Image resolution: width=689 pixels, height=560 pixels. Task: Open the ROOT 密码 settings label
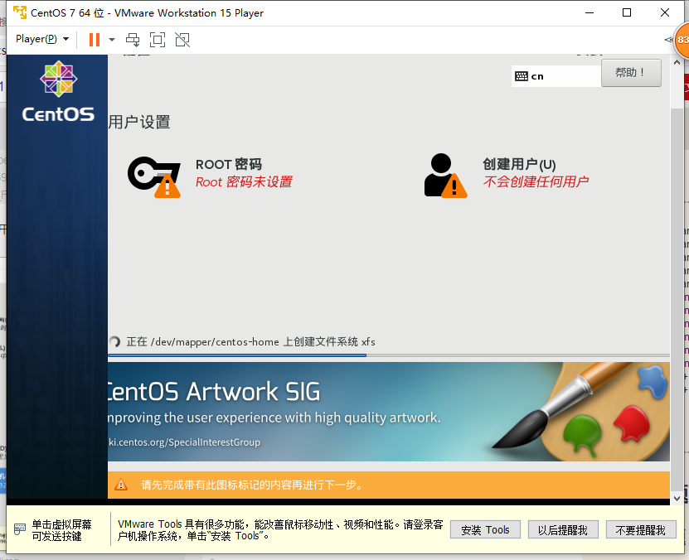(x=229, y=164)
